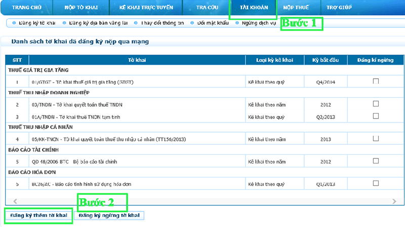Check the box for 05/KK-TNCN row
405x227 pixels.
pyautogui.click(x=376, y=138)
